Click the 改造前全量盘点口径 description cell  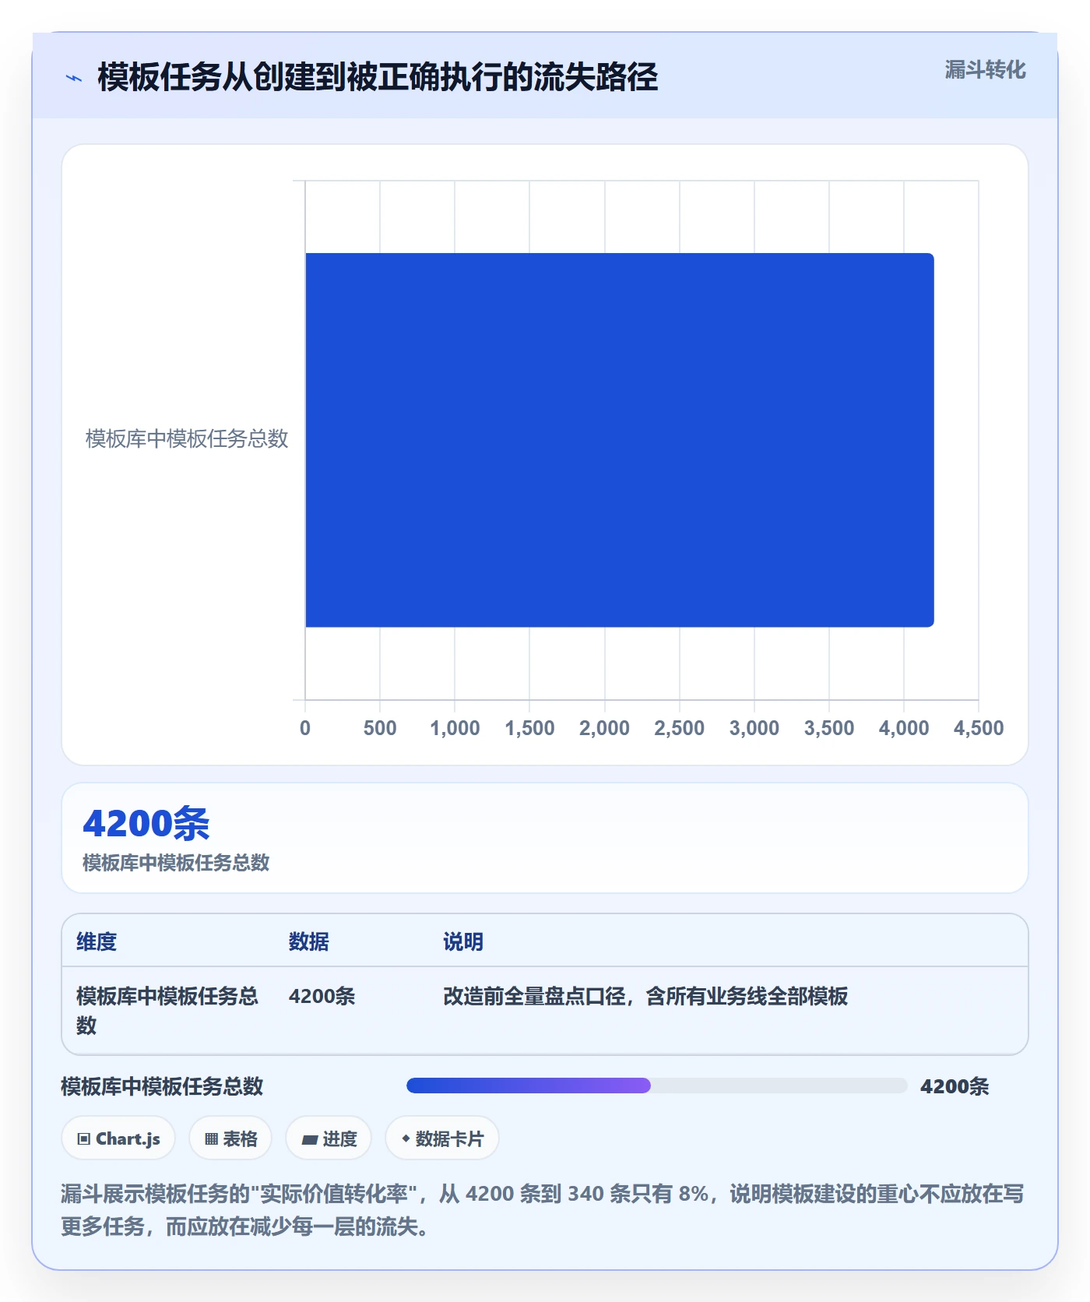pos(645,996)
